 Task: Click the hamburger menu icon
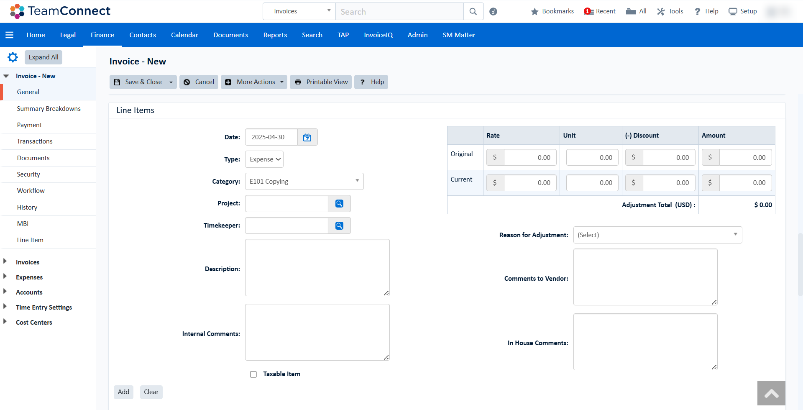[x=10, y=35]
